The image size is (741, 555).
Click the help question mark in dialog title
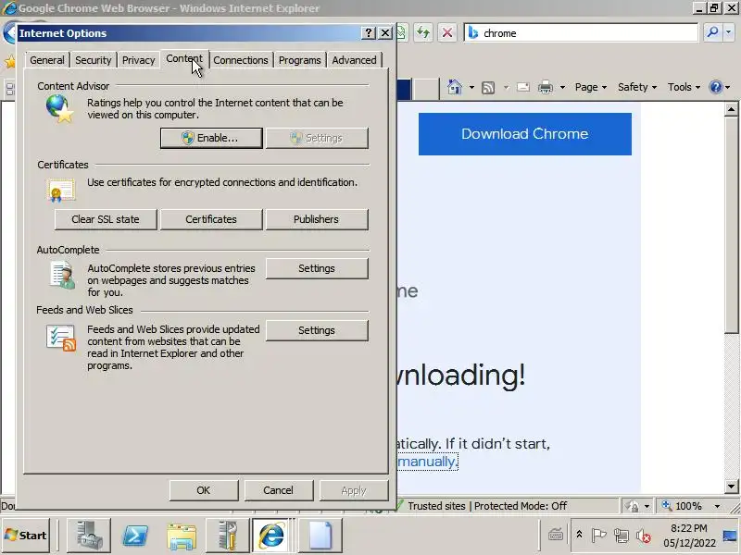pos(369,32)
